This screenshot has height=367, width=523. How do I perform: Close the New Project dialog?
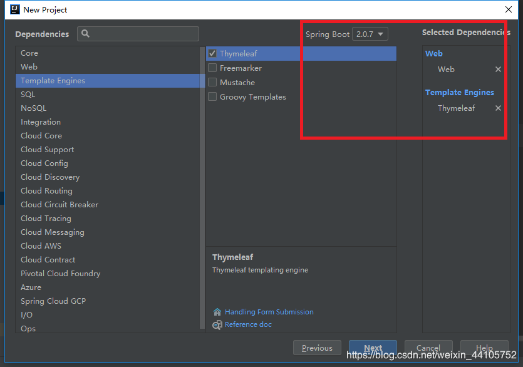coord(509,9)
